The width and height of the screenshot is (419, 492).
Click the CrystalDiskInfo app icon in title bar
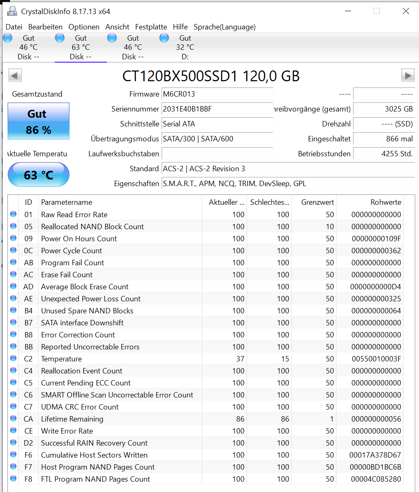12,11
